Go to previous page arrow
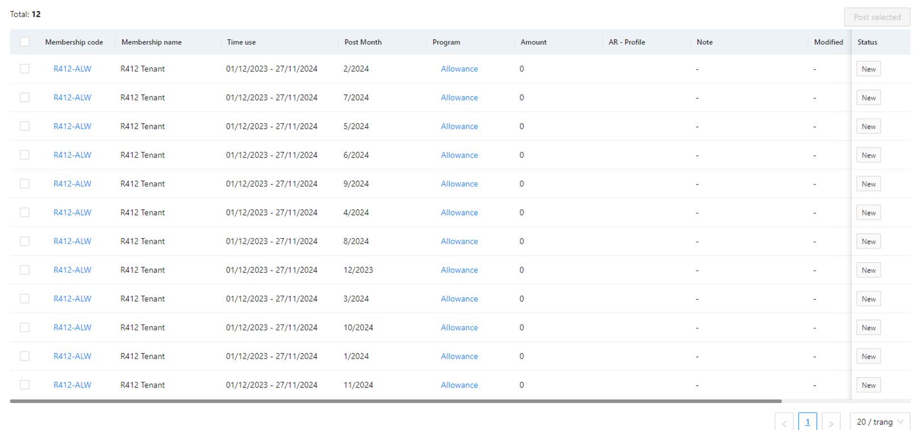The height and width of the screenshot is (430, 914). [x=784, y=423]
